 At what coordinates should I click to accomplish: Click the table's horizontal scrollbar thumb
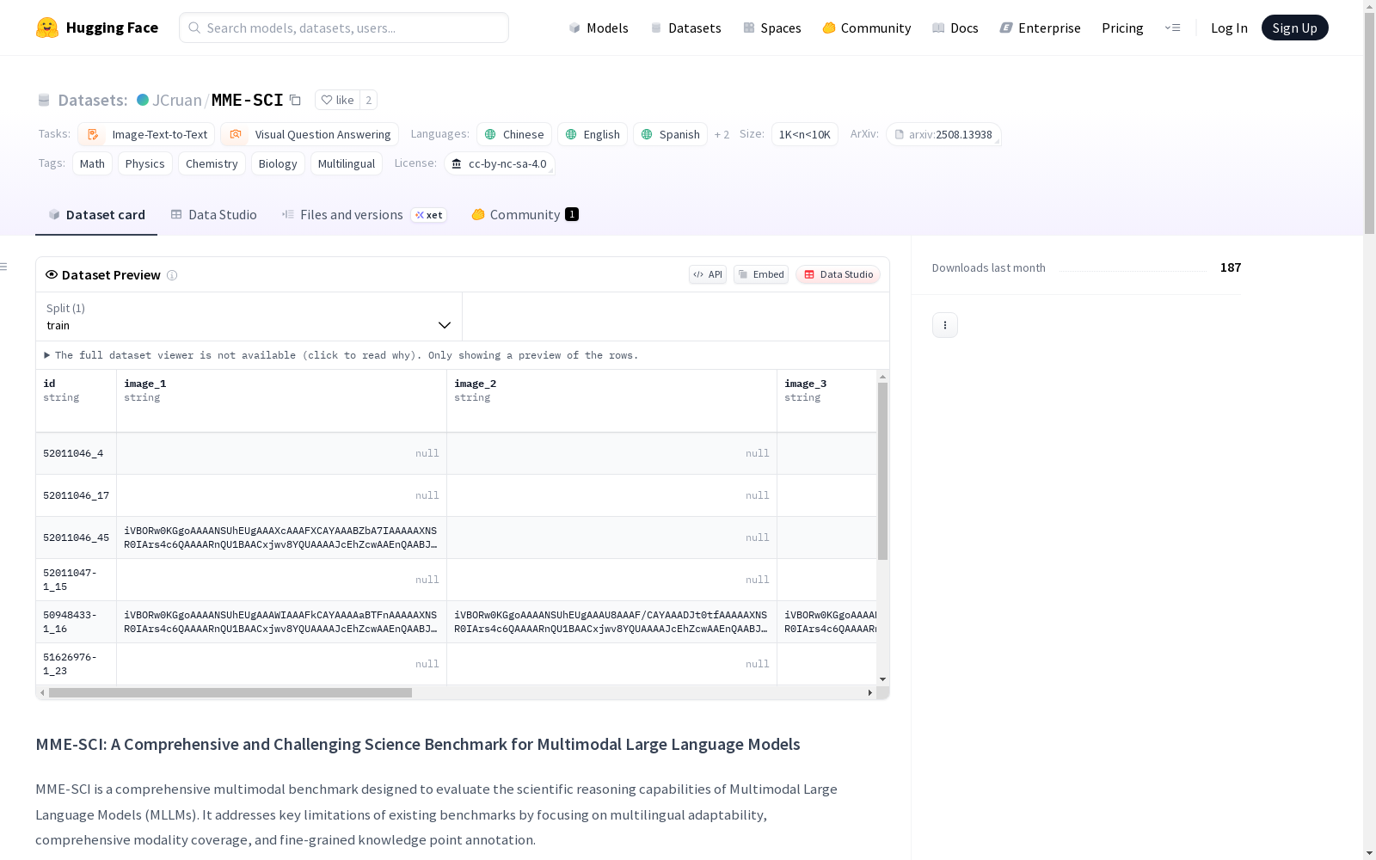tap(230, 692)
